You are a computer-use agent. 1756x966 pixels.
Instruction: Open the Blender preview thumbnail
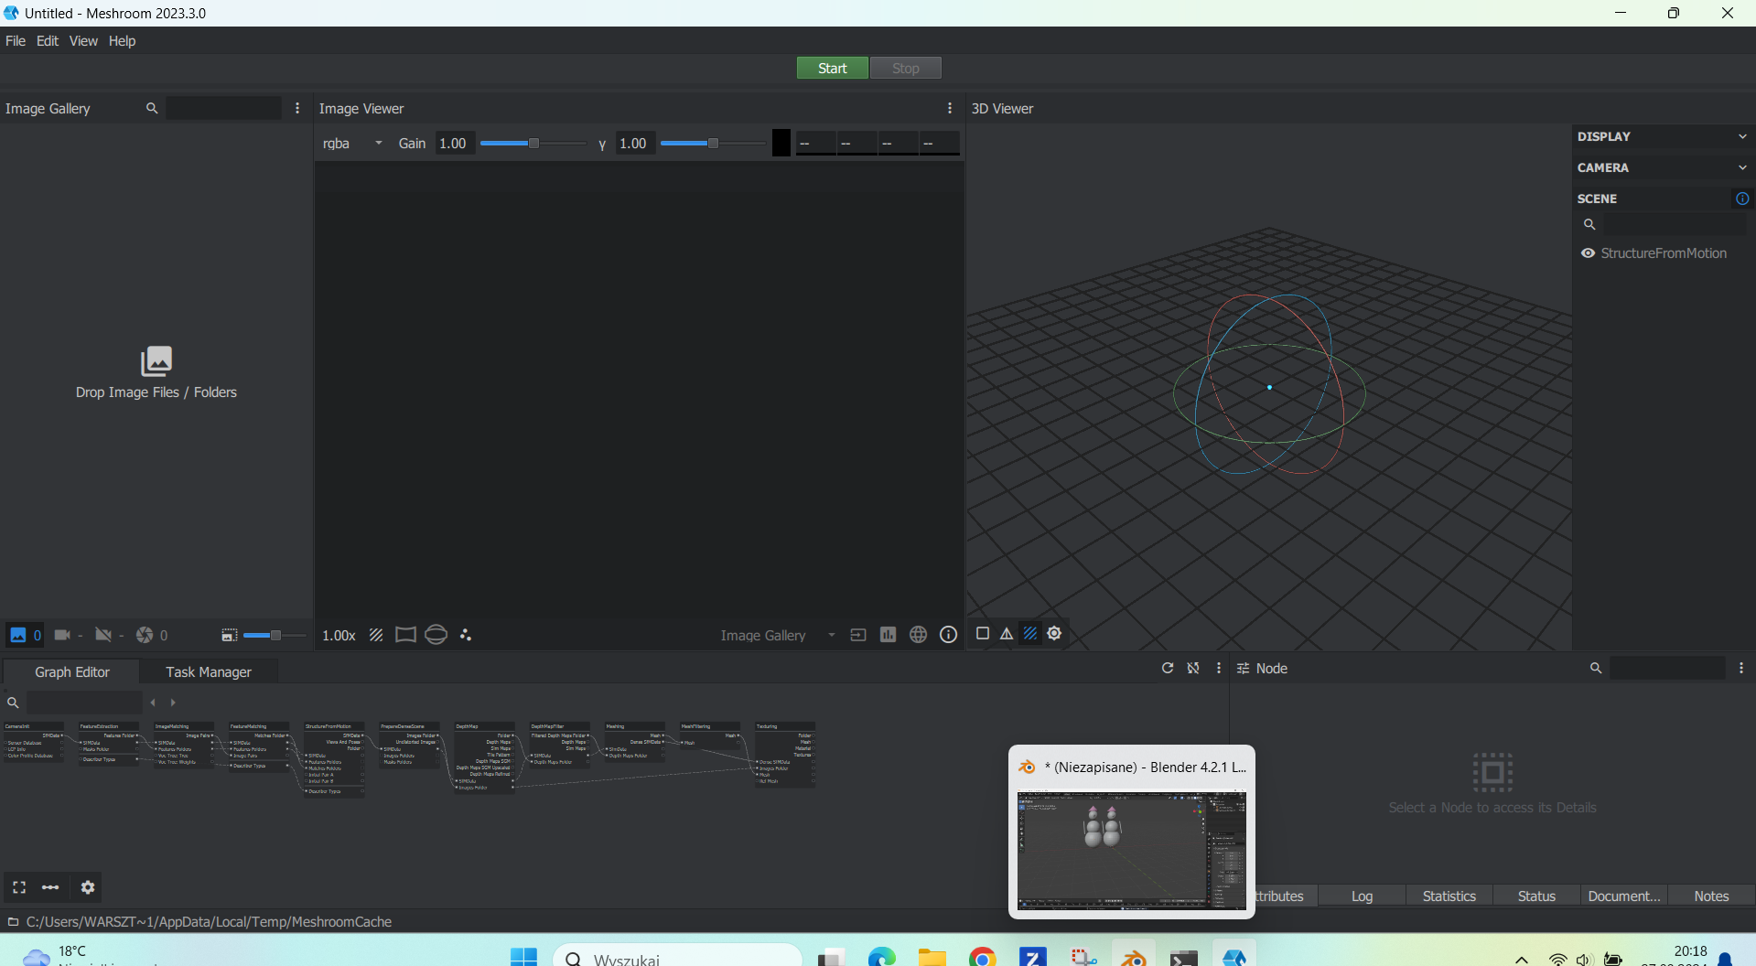tap(1132, 851)
